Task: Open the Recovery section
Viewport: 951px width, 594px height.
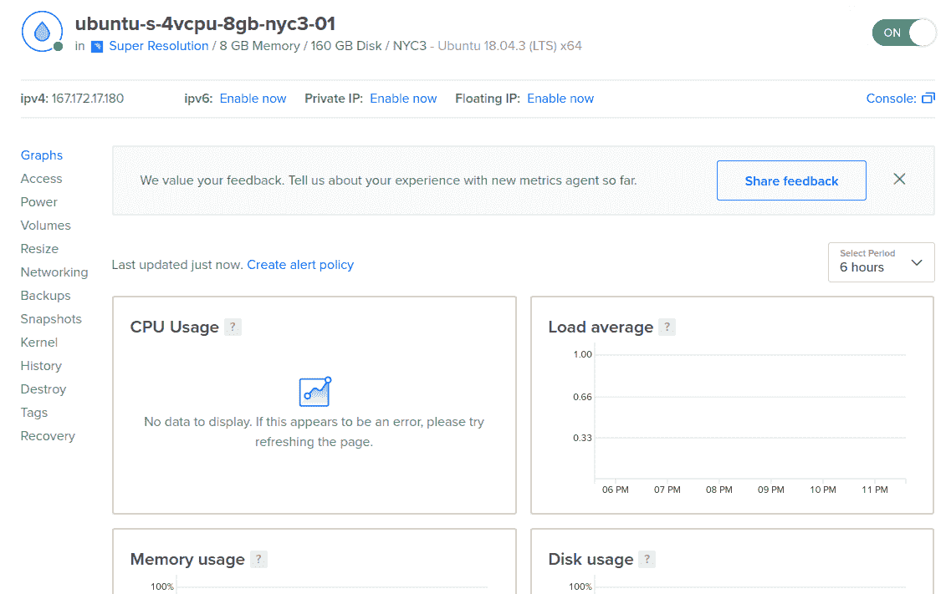Action: (x=48, y=436)
